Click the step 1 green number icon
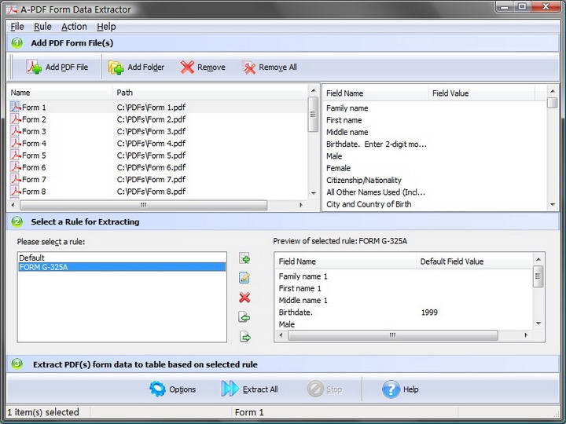The image size is (566, 424). pos(17,43)
